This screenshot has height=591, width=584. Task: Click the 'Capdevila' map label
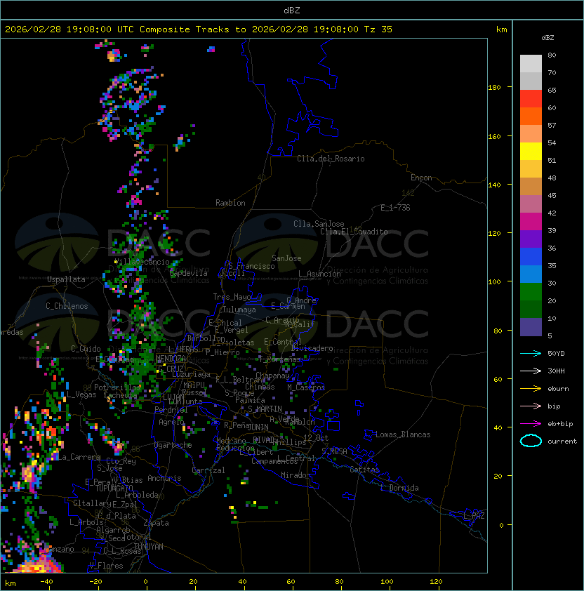coord(189,273)
